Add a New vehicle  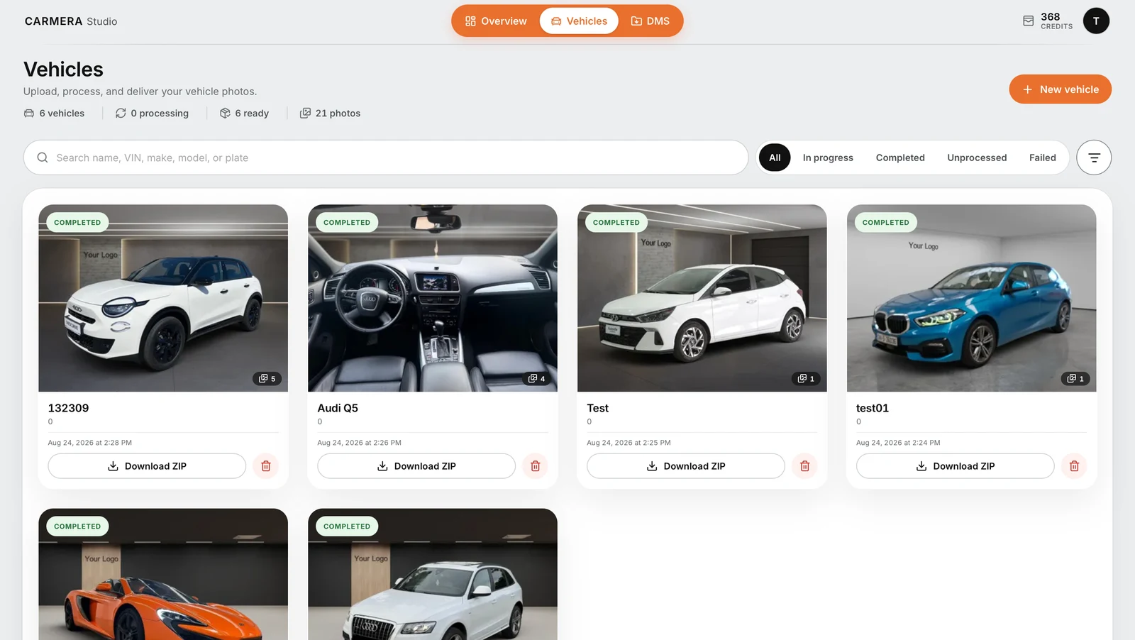click(1061, 89)
